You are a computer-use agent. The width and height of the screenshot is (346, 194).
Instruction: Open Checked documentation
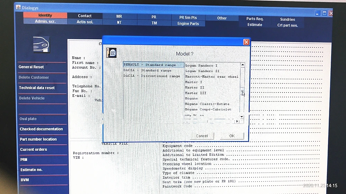click(41, 129)
